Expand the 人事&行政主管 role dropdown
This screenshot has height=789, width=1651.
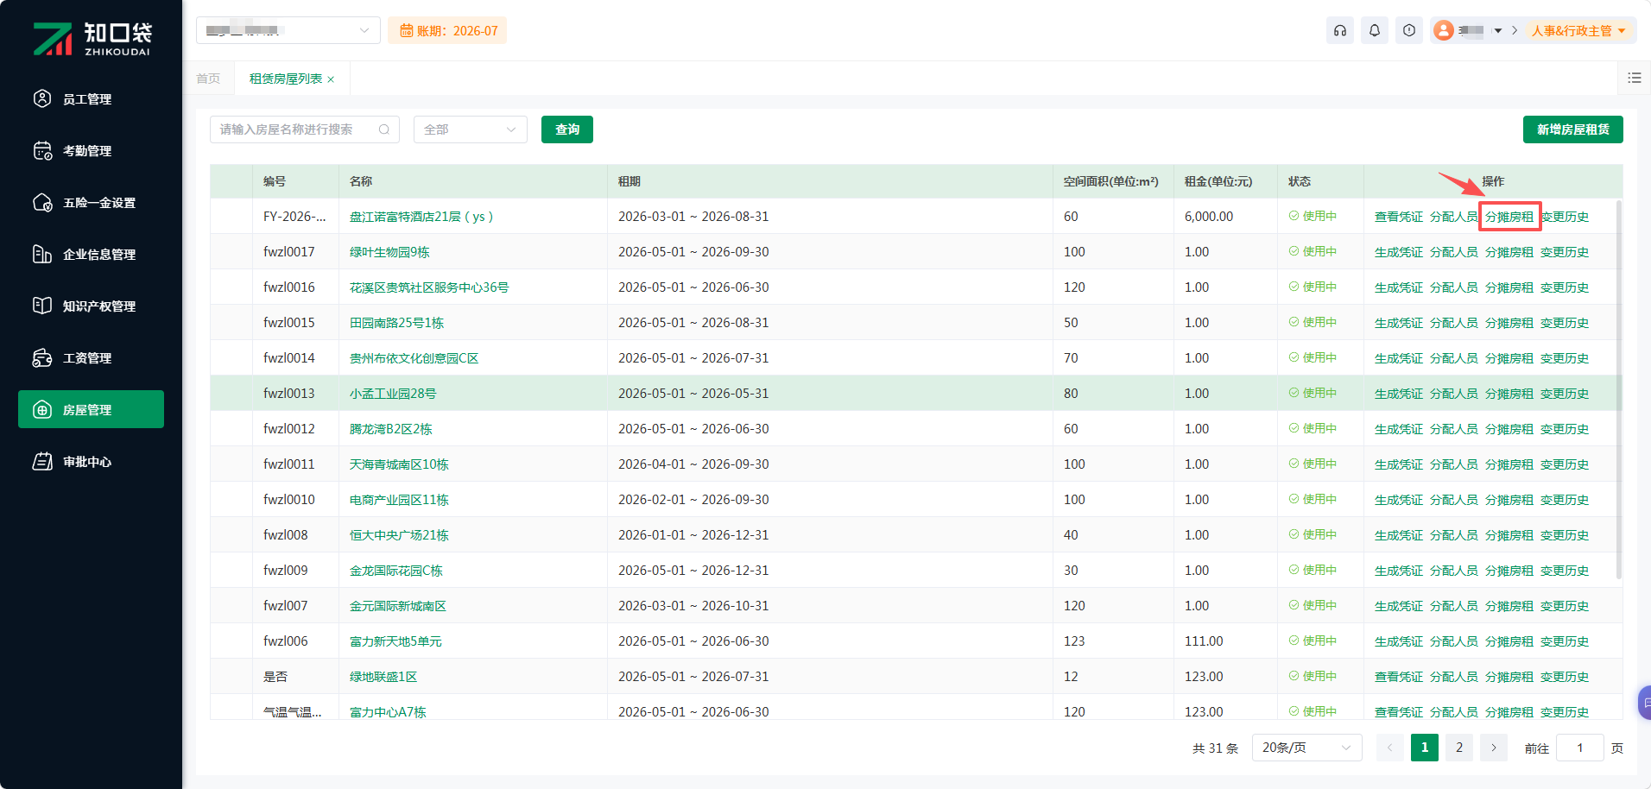pos(1579,30)
